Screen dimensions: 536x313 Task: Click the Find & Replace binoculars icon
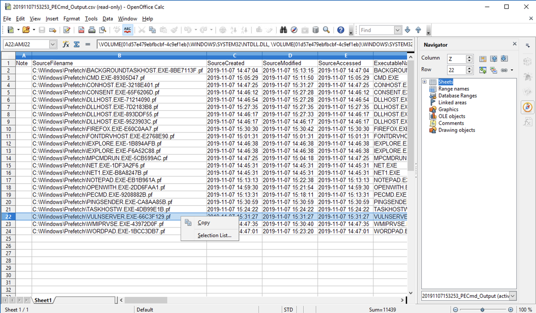pyautogui.click(x=283, y=30)
